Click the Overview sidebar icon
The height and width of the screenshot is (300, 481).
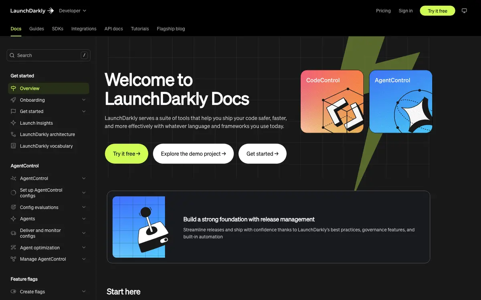pyautogui.click(x=13, y=88)
